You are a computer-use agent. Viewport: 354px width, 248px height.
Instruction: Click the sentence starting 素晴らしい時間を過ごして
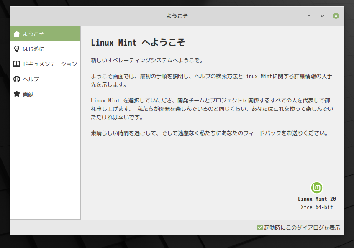[210, 133]
